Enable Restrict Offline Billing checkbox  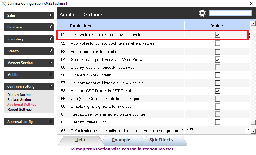217,122
